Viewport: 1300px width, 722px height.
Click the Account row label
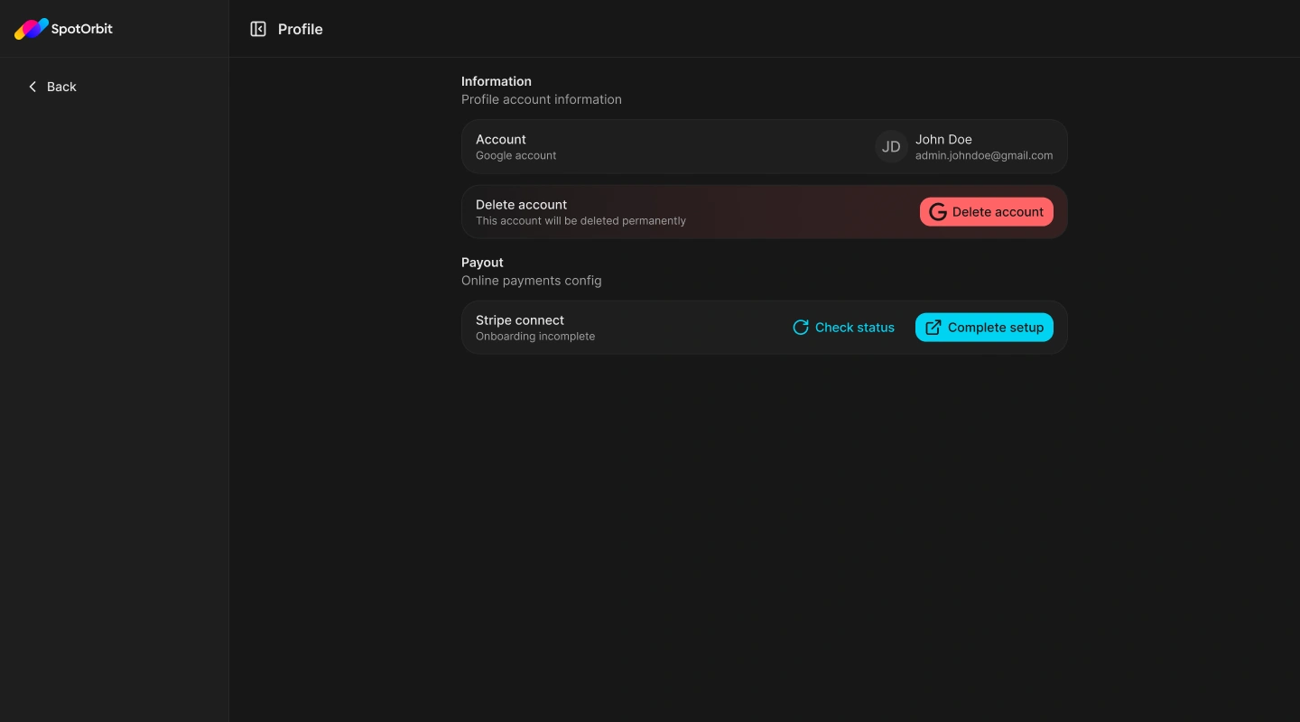(x=501, y=139)
